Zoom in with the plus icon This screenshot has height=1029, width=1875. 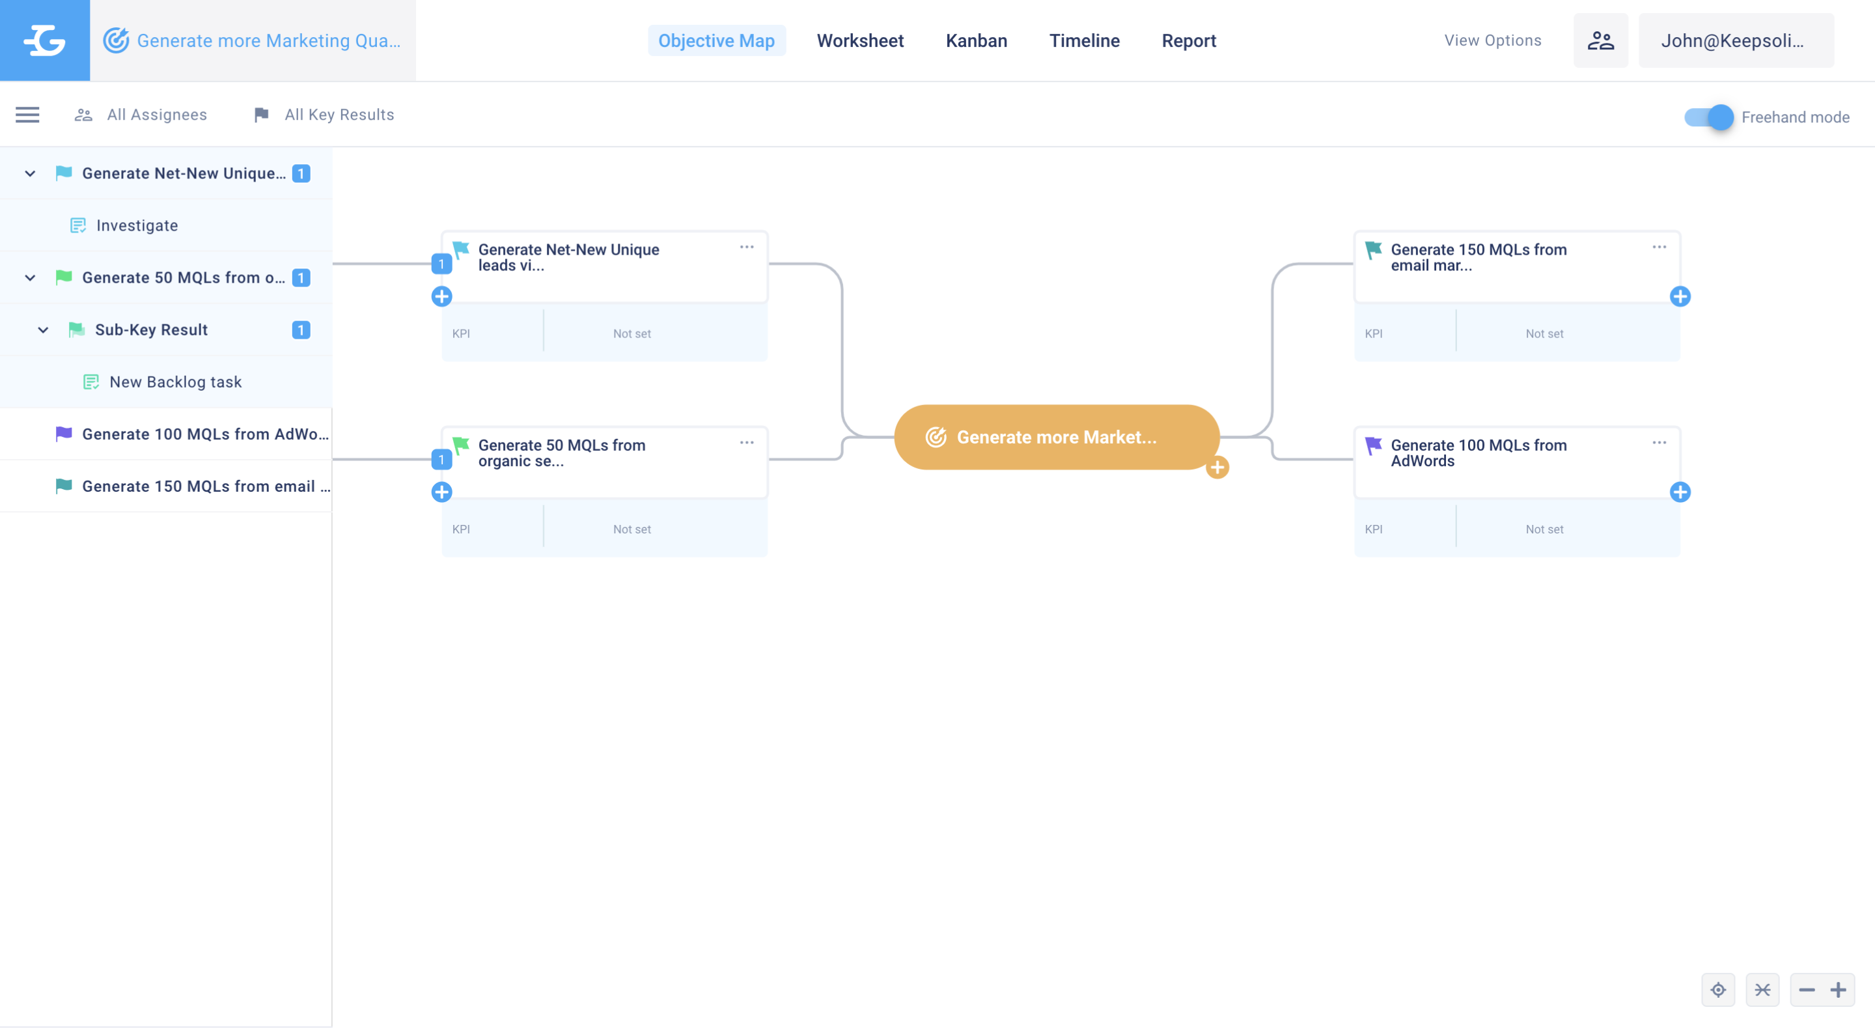[1839, 990]
